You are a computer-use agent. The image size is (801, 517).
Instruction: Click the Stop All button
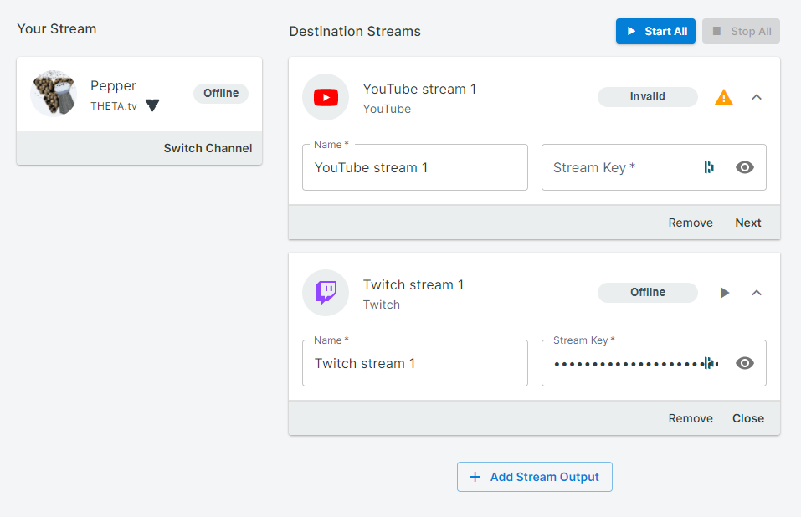[x=742, y=31]
